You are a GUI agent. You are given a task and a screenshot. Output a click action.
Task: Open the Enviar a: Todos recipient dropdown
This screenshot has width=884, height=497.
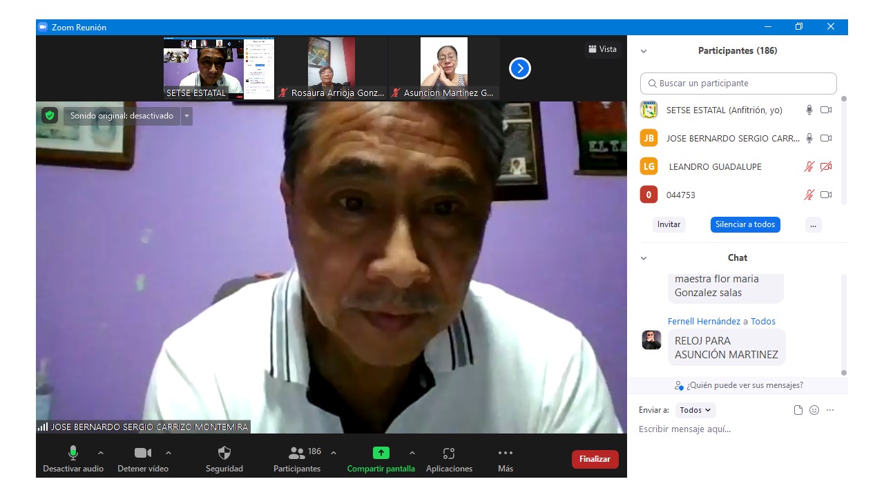695,410
